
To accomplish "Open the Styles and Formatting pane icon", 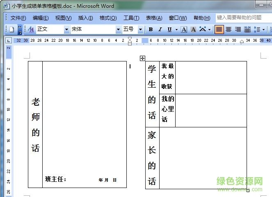I will point(31,29).
